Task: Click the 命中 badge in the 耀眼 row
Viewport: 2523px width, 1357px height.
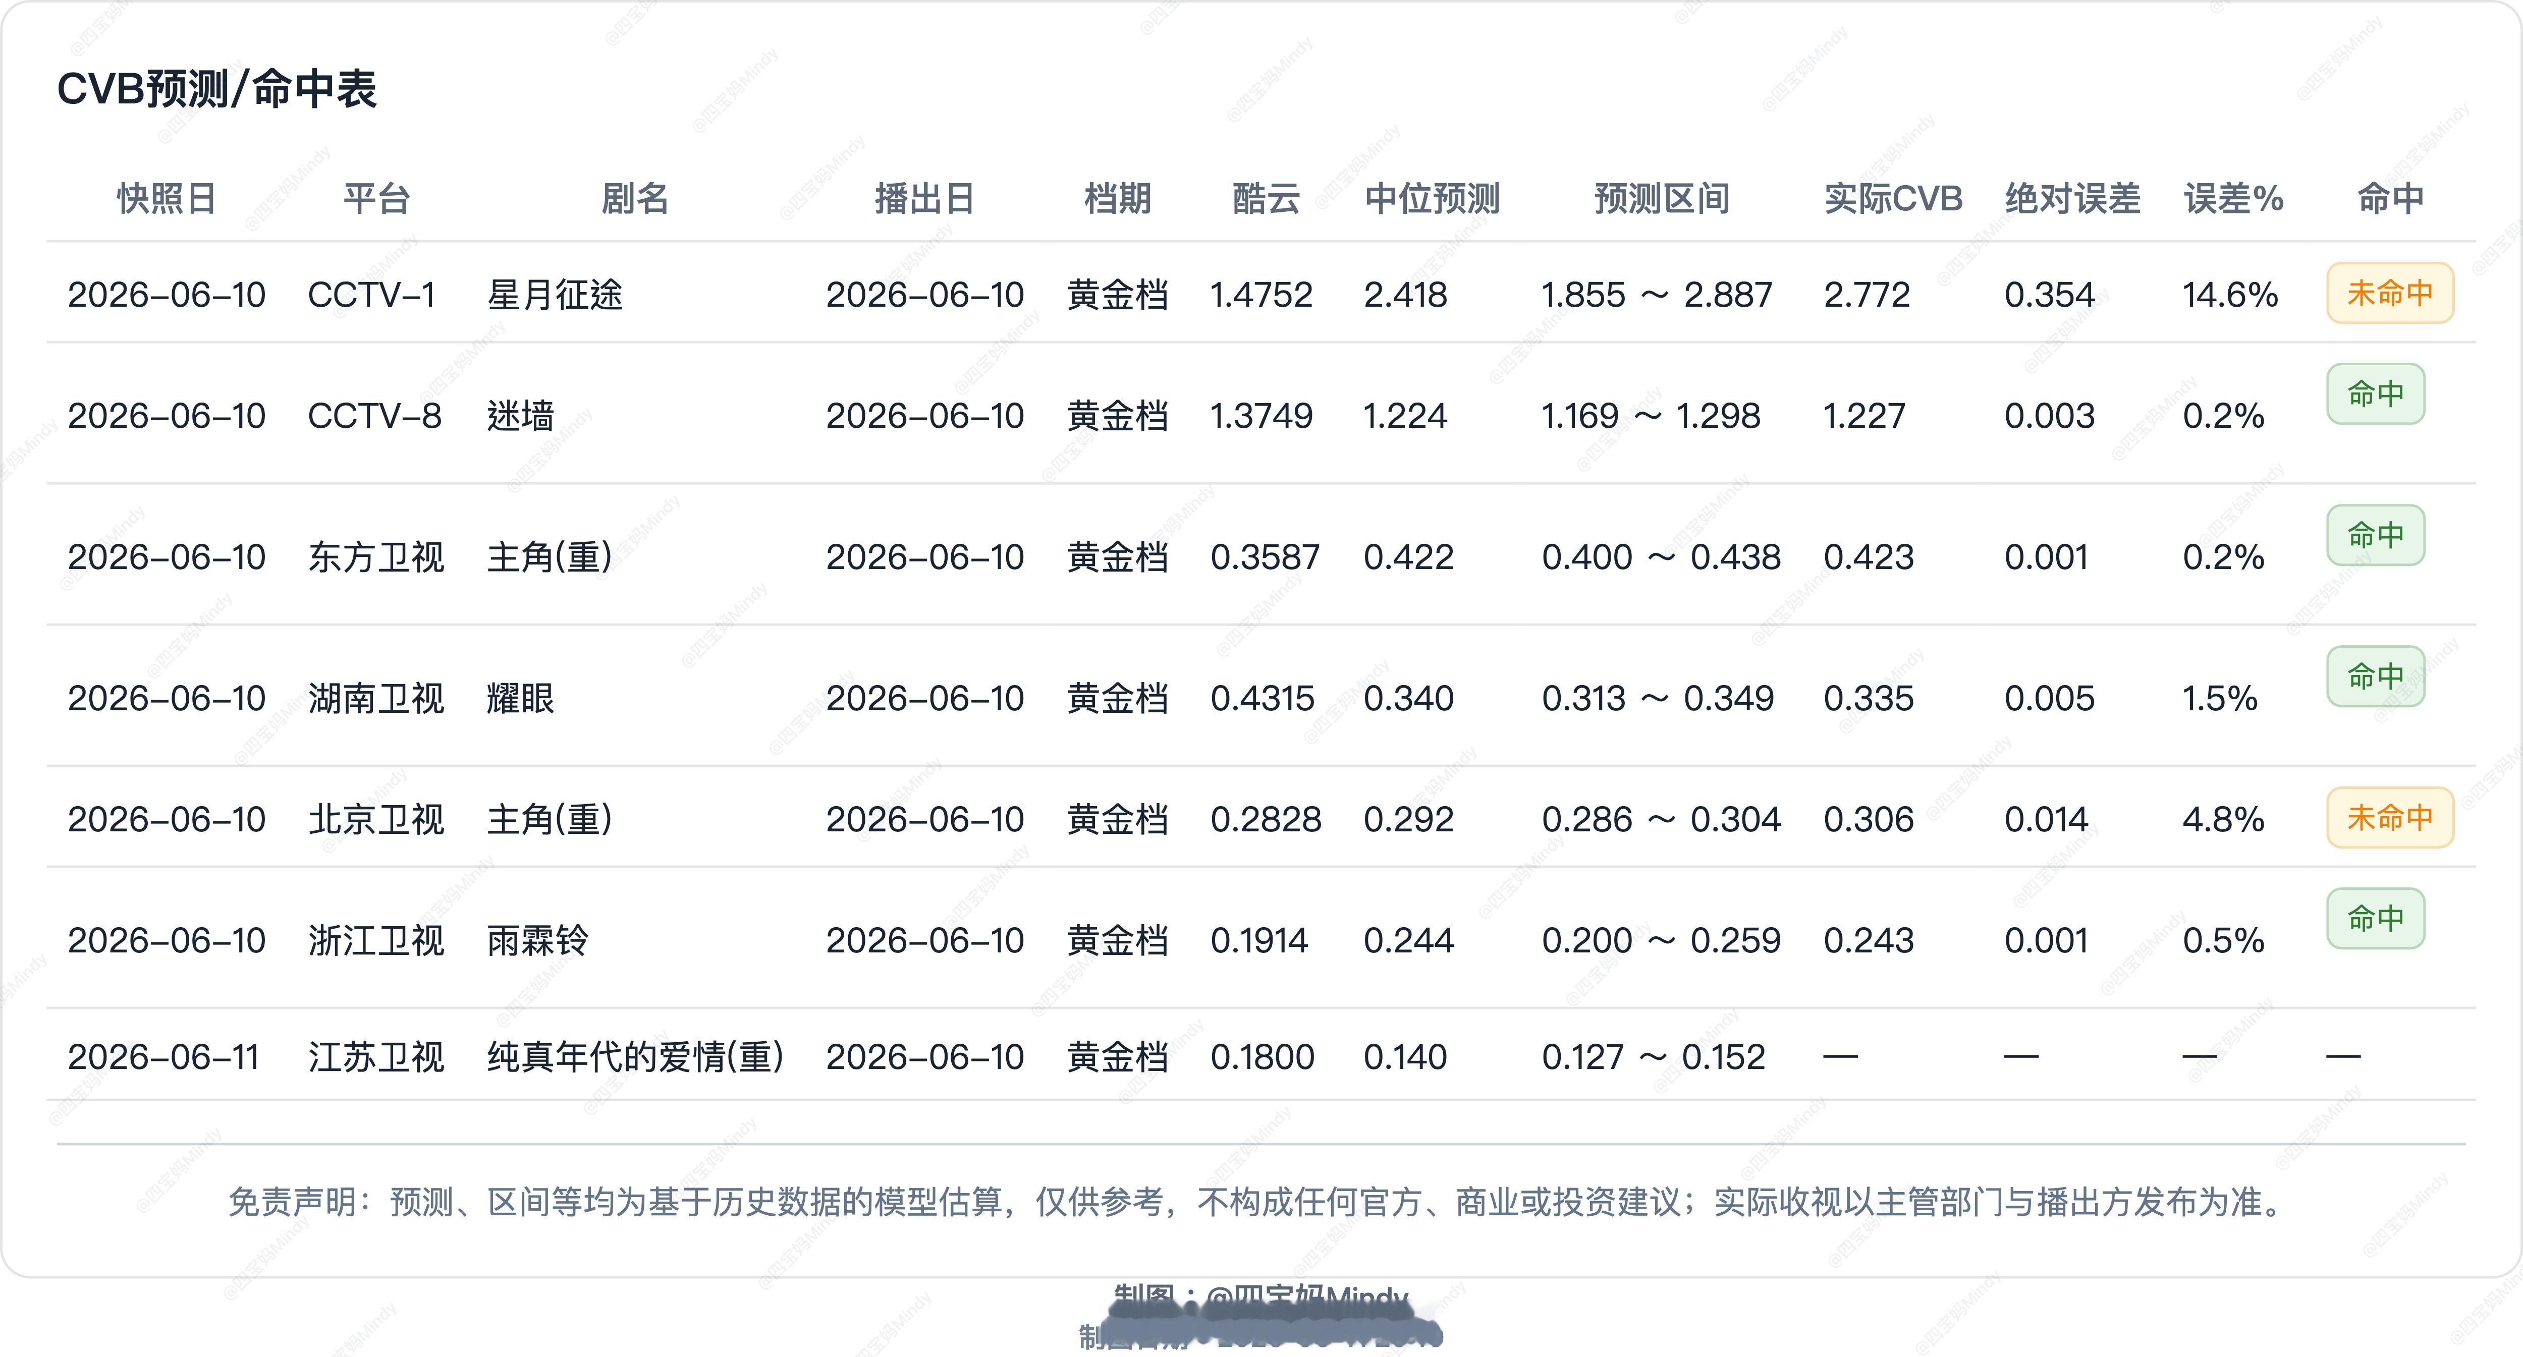Action: [2376, 675]
